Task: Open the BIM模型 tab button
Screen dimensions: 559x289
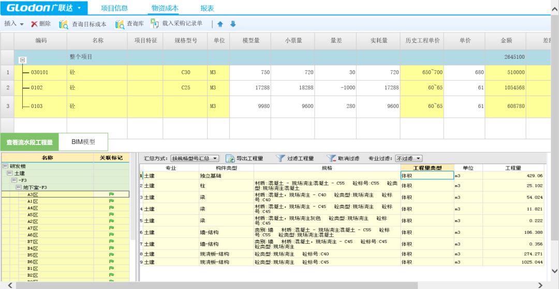Action: [x=83, y=142]
